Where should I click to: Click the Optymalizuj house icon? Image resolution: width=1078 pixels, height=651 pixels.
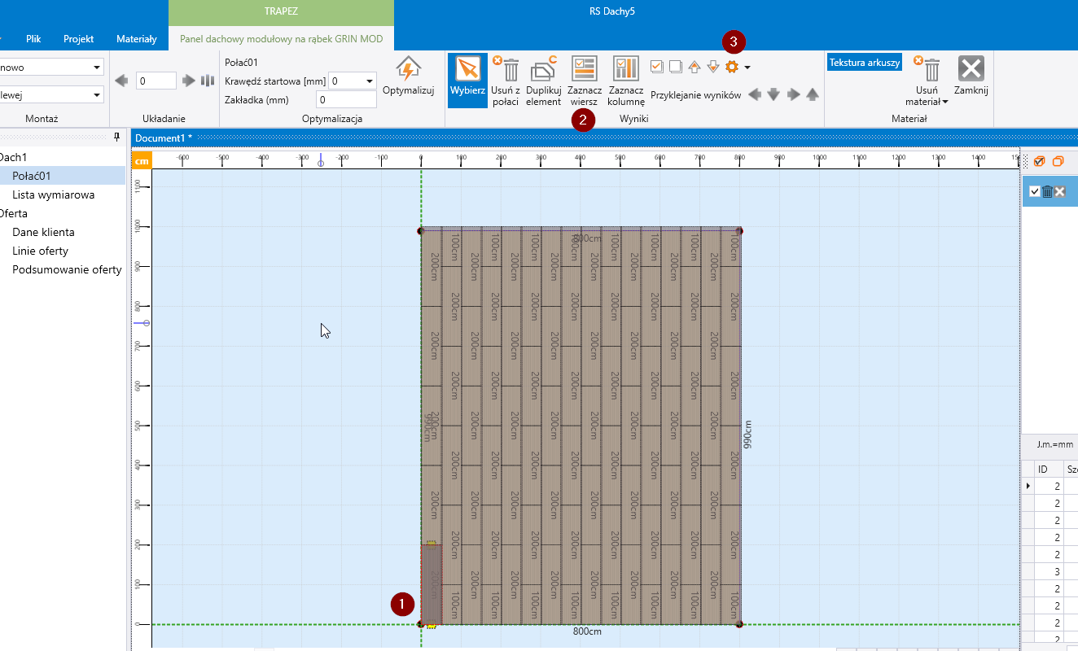[408, 68]
